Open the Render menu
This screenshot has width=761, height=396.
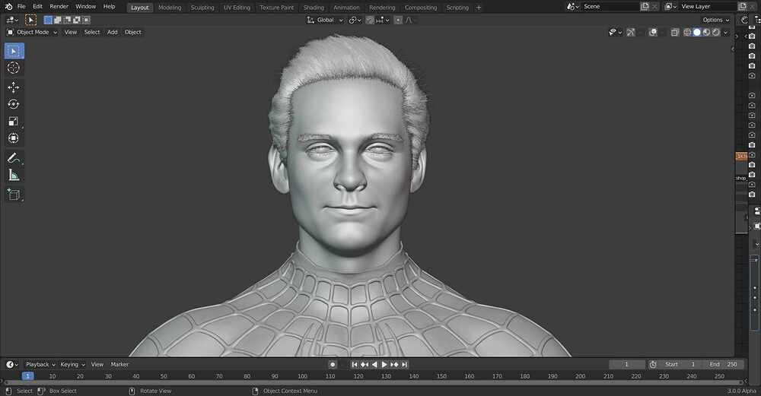[59, 7]
